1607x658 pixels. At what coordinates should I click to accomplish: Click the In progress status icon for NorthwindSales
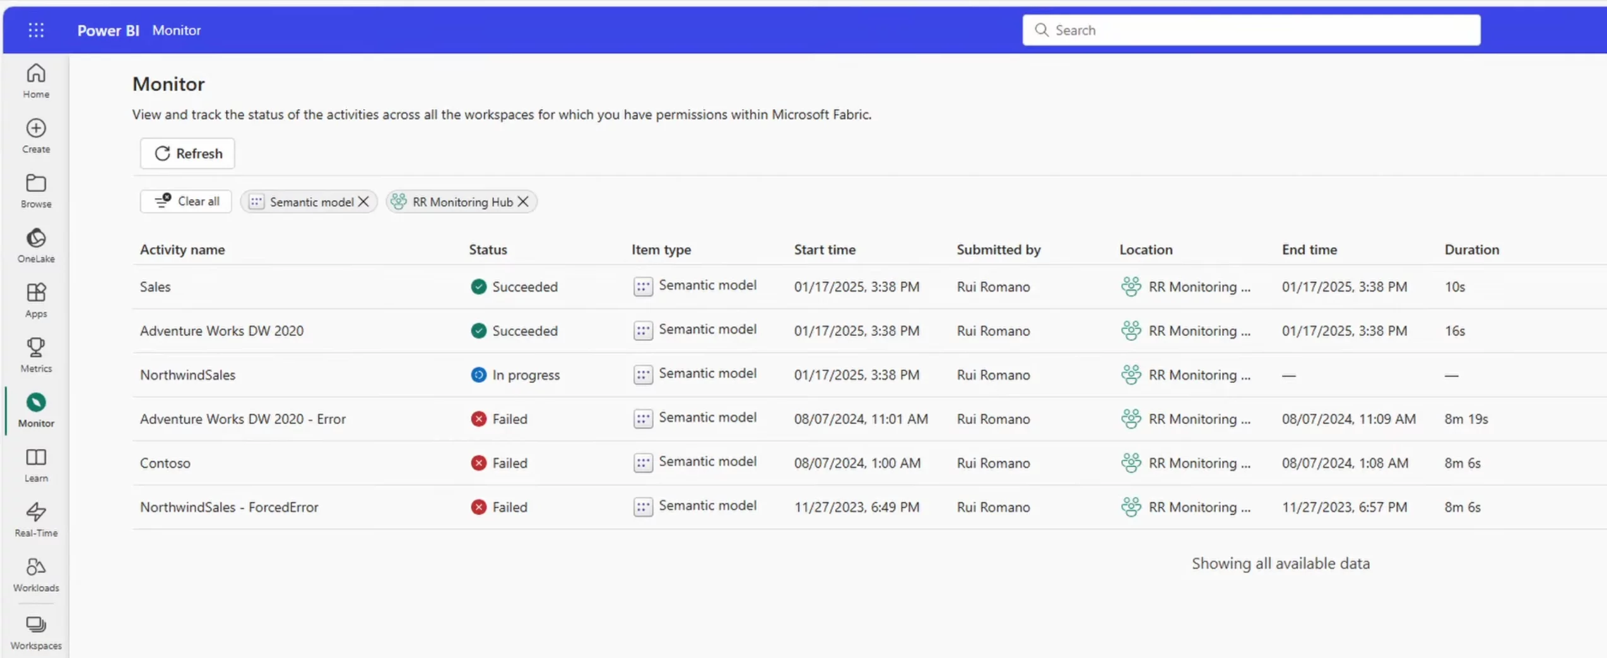[478, 374]
